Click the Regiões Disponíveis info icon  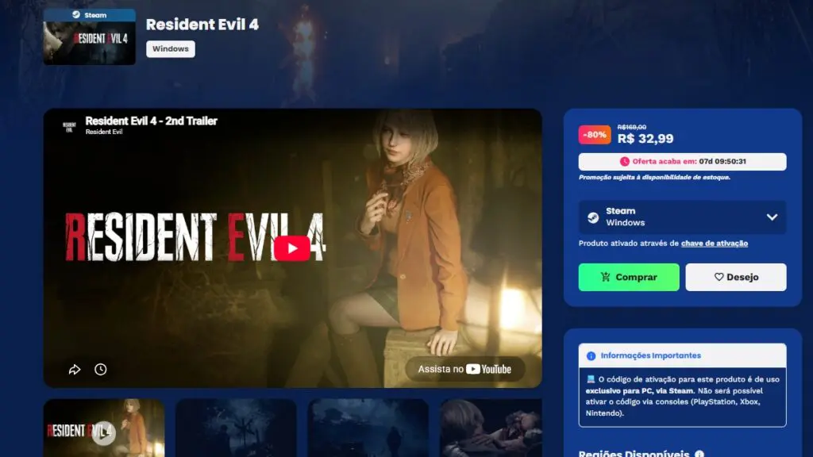click(x=699, y=454)
